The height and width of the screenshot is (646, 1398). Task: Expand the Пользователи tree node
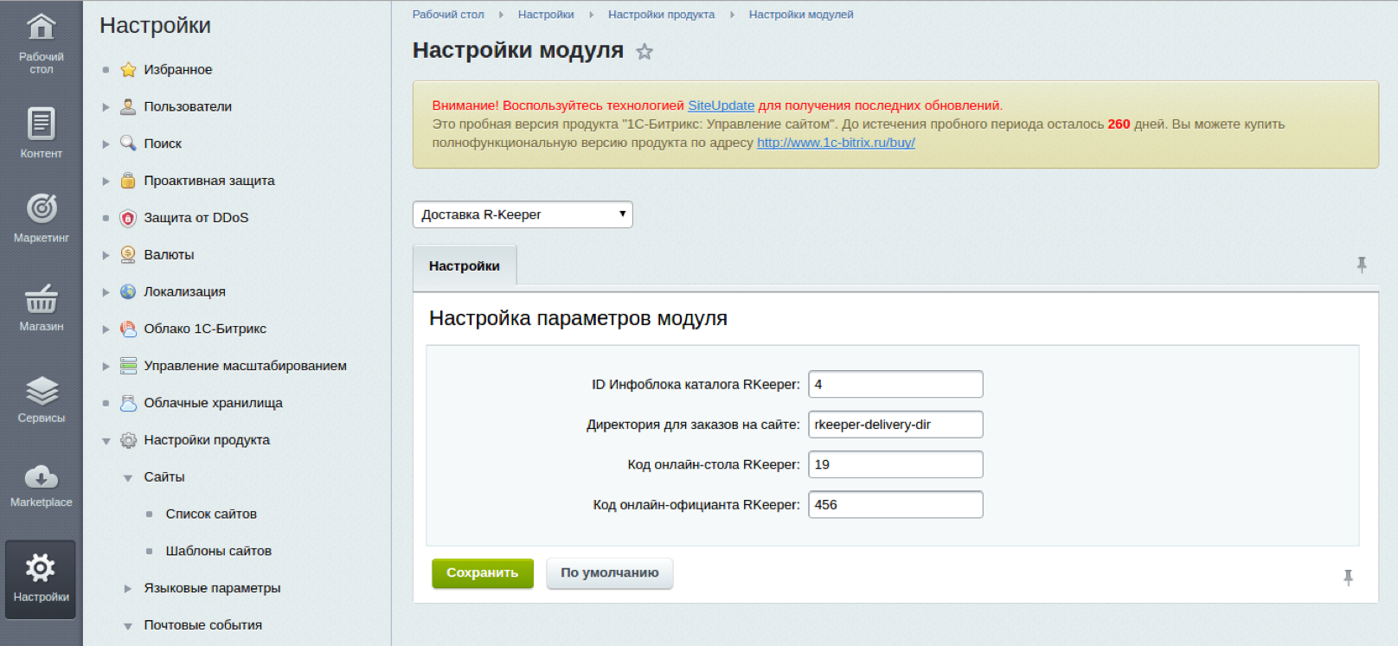click(x=106, y=107)
